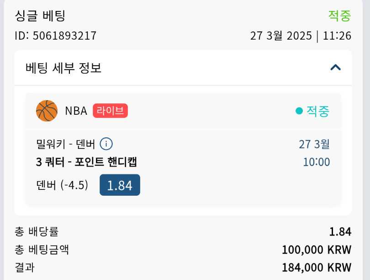Click the bet timestamp 27 3월 2025 | 11:26
This screenshot has width=370, height=280.
301,36
